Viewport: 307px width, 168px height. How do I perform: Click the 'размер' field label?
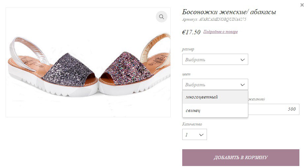point(188,49)
